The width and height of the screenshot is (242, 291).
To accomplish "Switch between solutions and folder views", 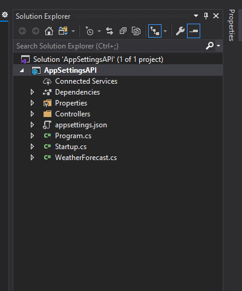I will pos(63,31).
